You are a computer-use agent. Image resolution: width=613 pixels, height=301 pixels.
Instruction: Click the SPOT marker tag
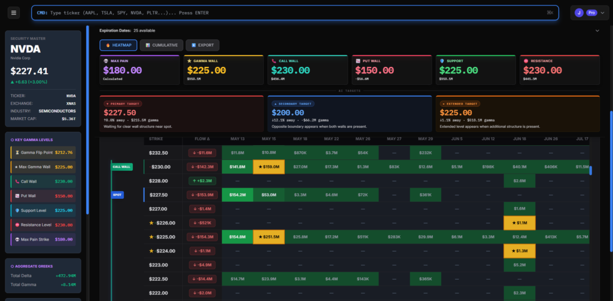coord(117,195)
